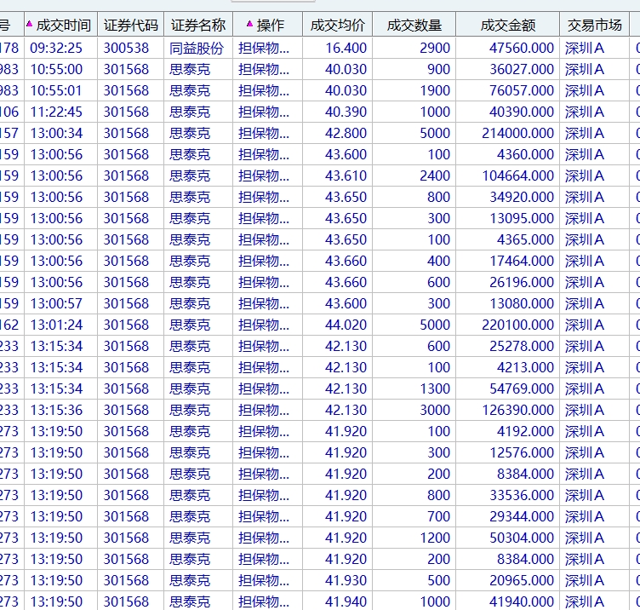Screen dimensions: 640x610
Task: Select amount cell 13095.000
Action: pyautogui.click(x=522, y=218)
